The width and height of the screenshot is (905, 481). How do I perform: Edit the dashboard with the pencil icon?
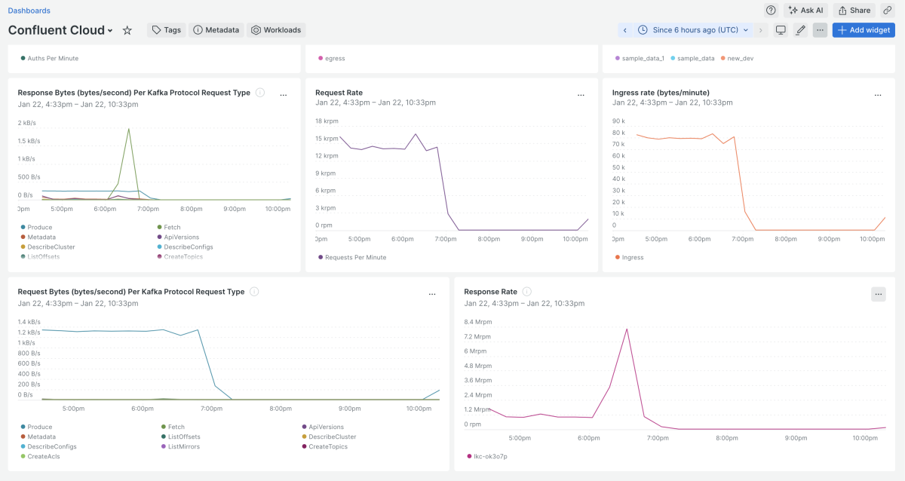(801, 30)
